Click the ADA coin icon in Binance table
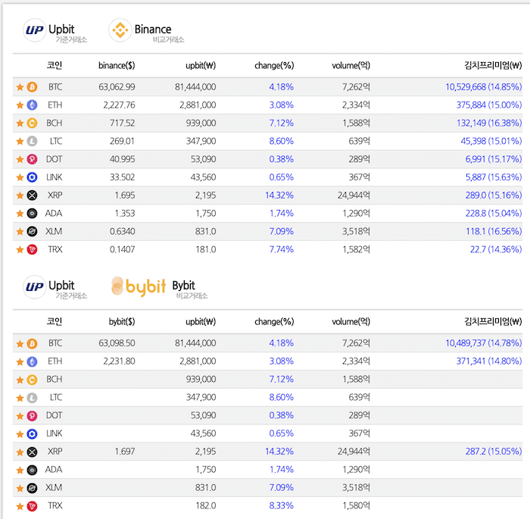 32,213
